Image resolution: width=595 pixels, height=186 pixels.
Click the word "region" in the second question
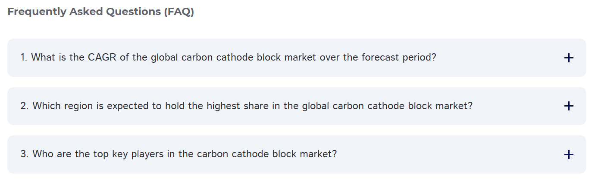coord(78,106)
